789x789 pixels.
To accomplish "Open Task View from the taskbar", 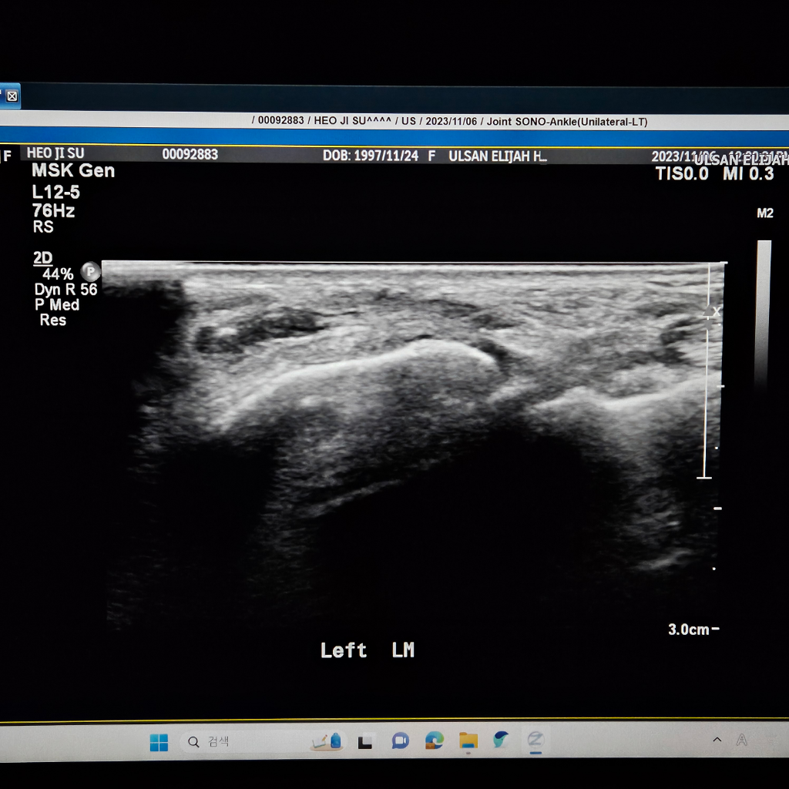I will pos(364,742).
